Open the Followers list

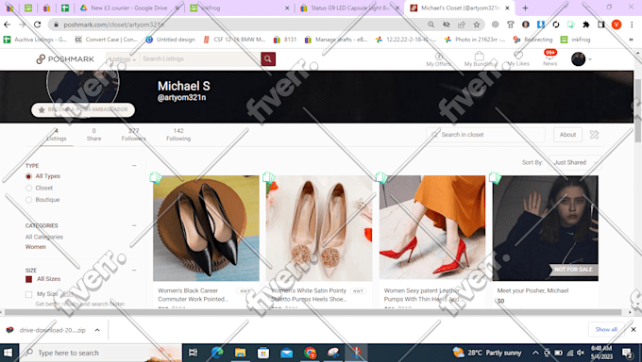coord(133,135)
